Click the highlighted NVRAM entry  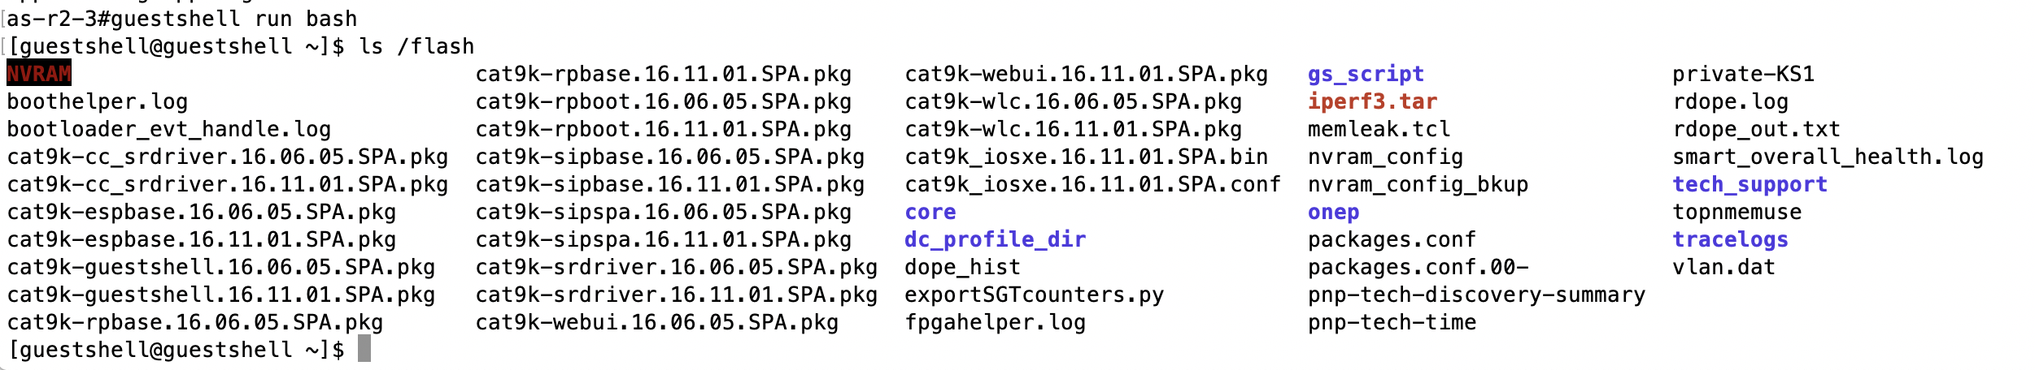click(39, 74)
